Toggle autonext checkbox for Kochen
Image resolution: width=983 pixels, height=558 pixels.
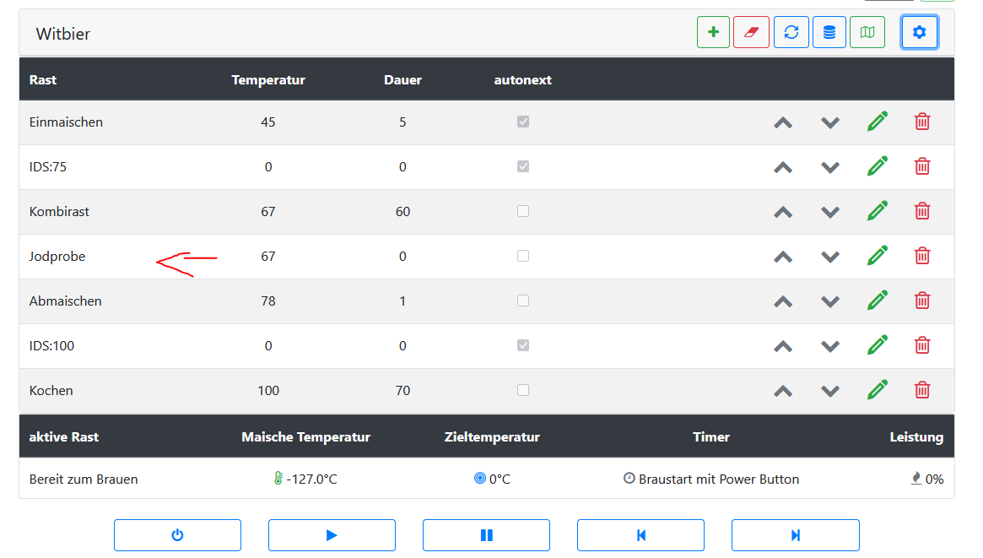[x=523, y=390]
